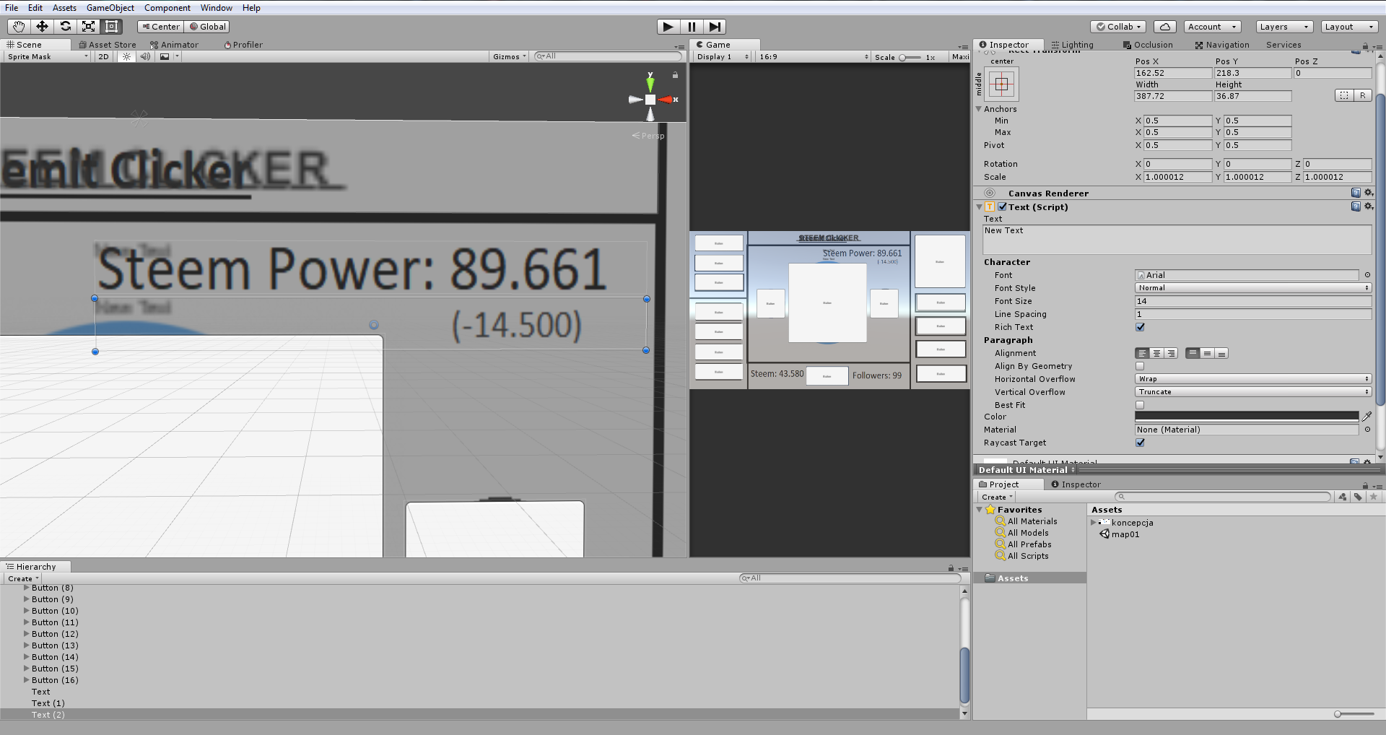
Task: Toggle the Rich Text checkbox
Action: [x=1140, y=327]
